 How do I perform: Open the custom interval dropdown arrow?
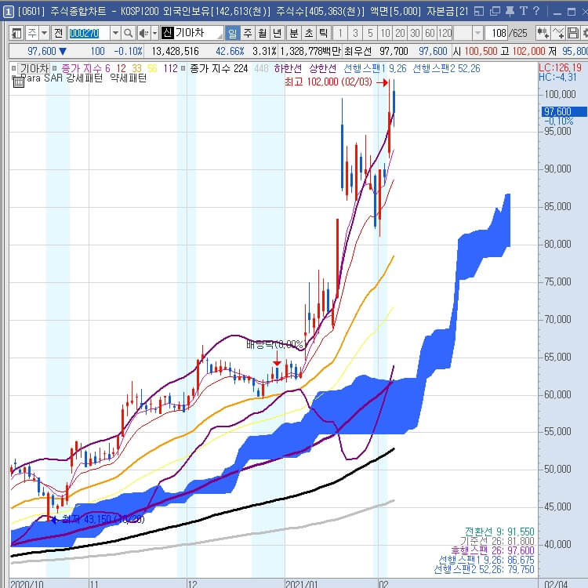tap(477, 34)
